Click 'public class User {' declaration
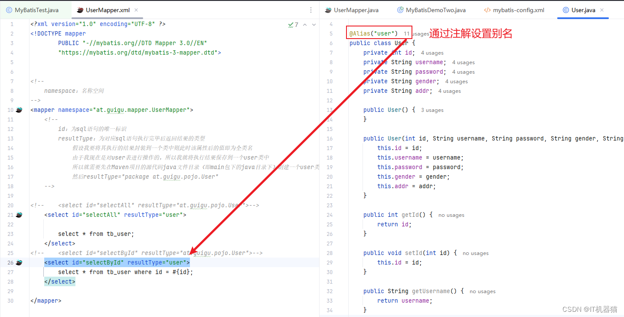Image resolution: width=624 pixels, height=317 pixels. (x=382, y=43)
